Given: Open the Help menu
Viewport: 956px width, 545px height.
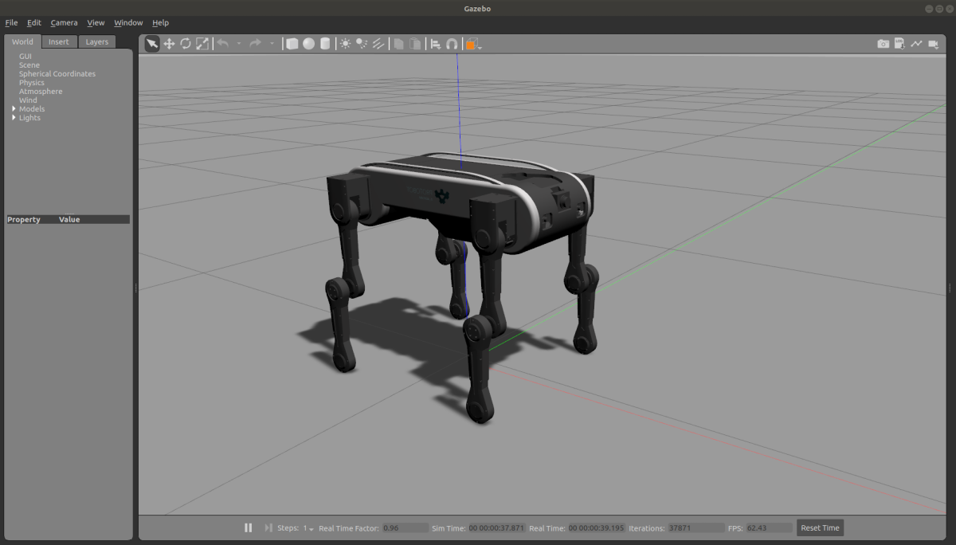Looking at the screenshot, I should pyautogui.click(x=160, y=23).
